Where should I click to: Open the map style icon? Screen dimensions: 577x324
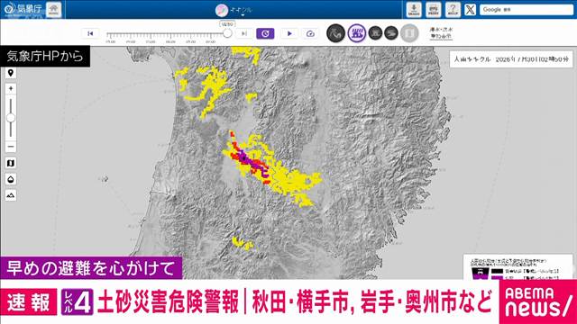point(11,163)
